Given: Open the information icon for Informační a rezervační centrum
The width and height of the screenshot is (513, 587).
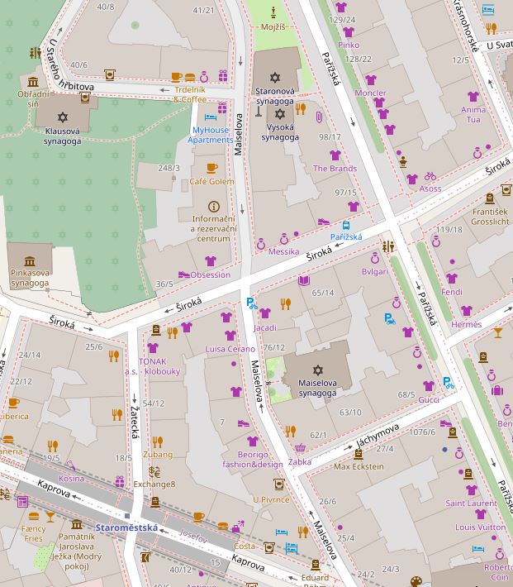Looking at the screenshot, I should [x=213, y=206].
